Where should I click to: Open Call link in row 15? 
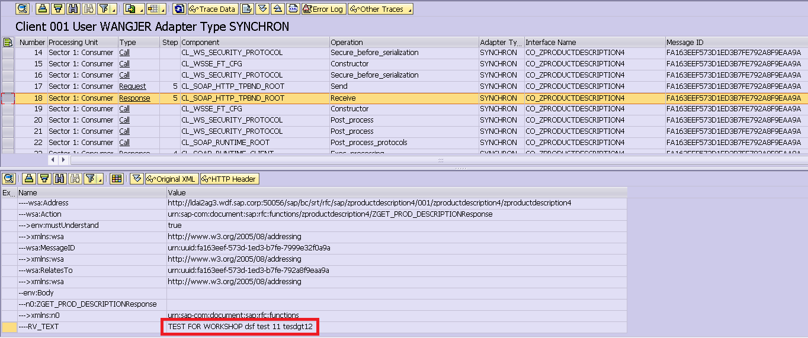click(x=124, y=64)
